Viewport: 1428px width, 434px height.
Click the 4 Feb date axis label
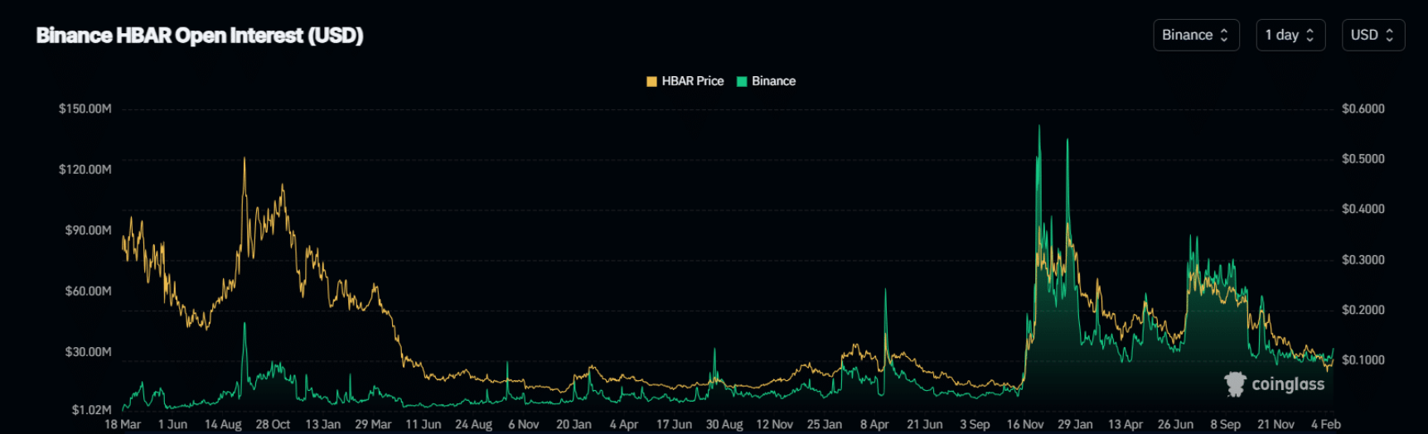point(1325,424)
